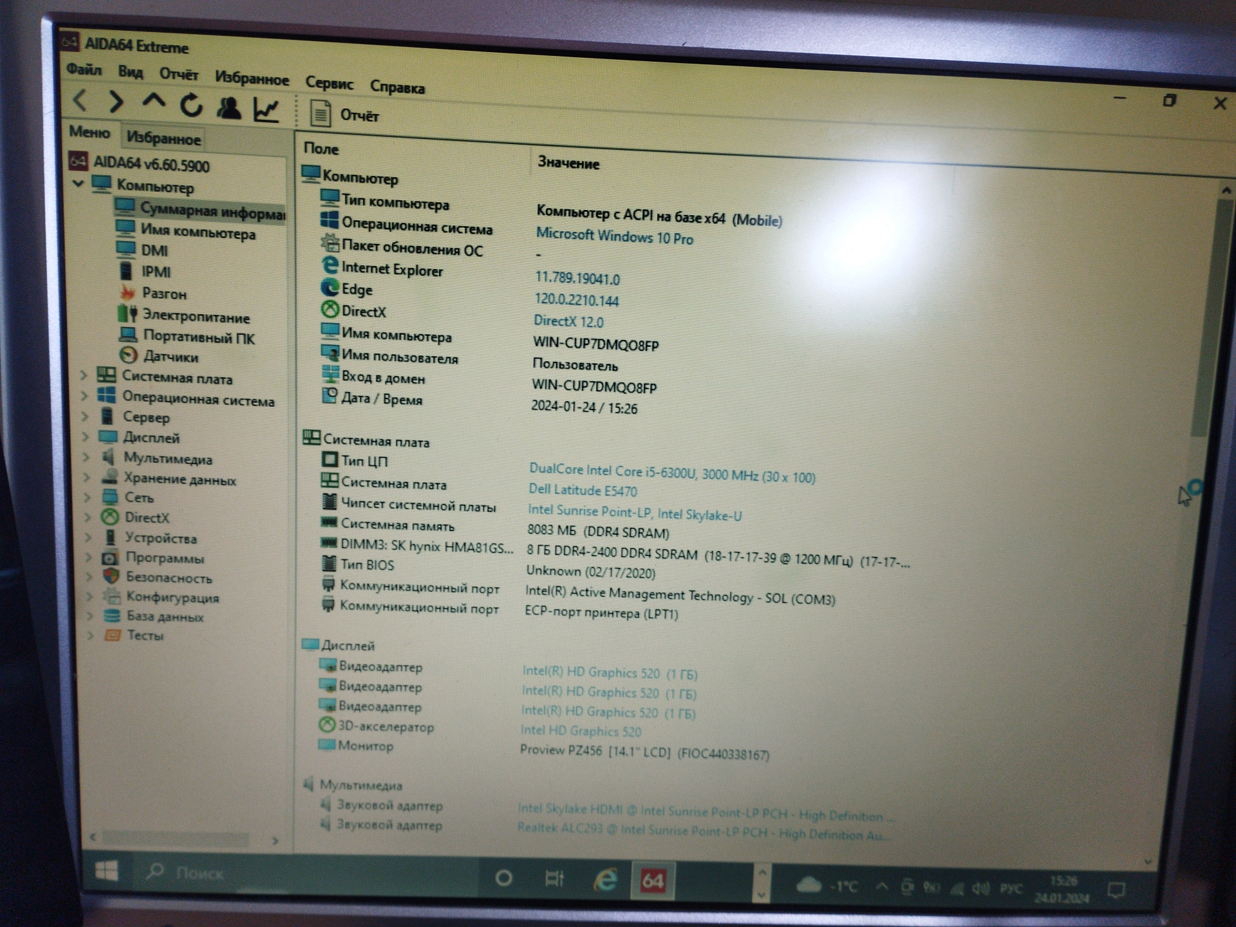Go forward with the right arrow toolbar icon
The height and width of the screenshot is (927, 1236).
pos(116,102)
